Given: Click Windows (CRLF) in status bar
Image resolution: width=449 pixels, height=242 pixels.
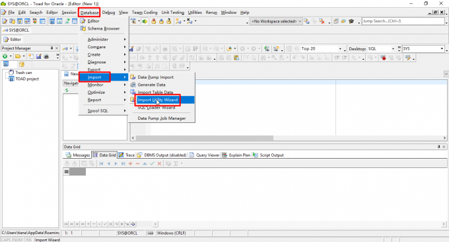Looking at the screenshot, I should 171,233.
